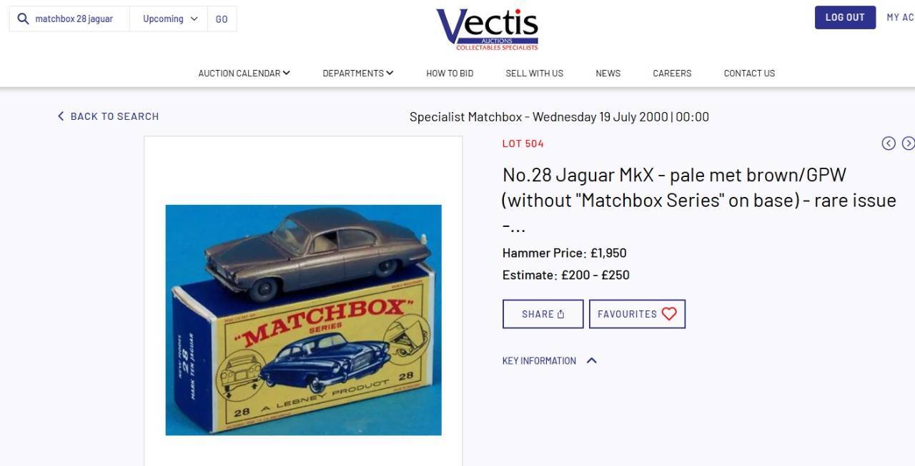Click the heart icon in Favourites
This screenshot has width=915, height=466.
coord(669,314)
